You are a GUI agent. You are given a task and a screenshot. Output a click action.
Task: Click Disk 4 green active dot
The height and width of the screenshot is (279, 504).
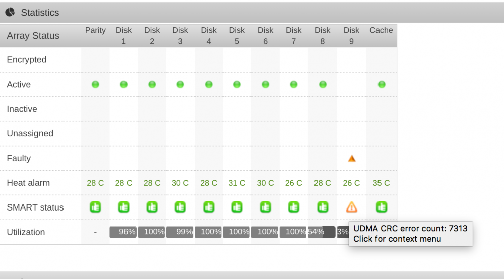209,85
